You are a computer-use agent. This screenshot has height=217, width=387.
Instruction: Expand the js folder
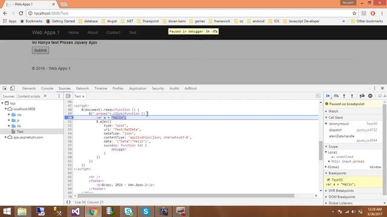coord(9,121)
